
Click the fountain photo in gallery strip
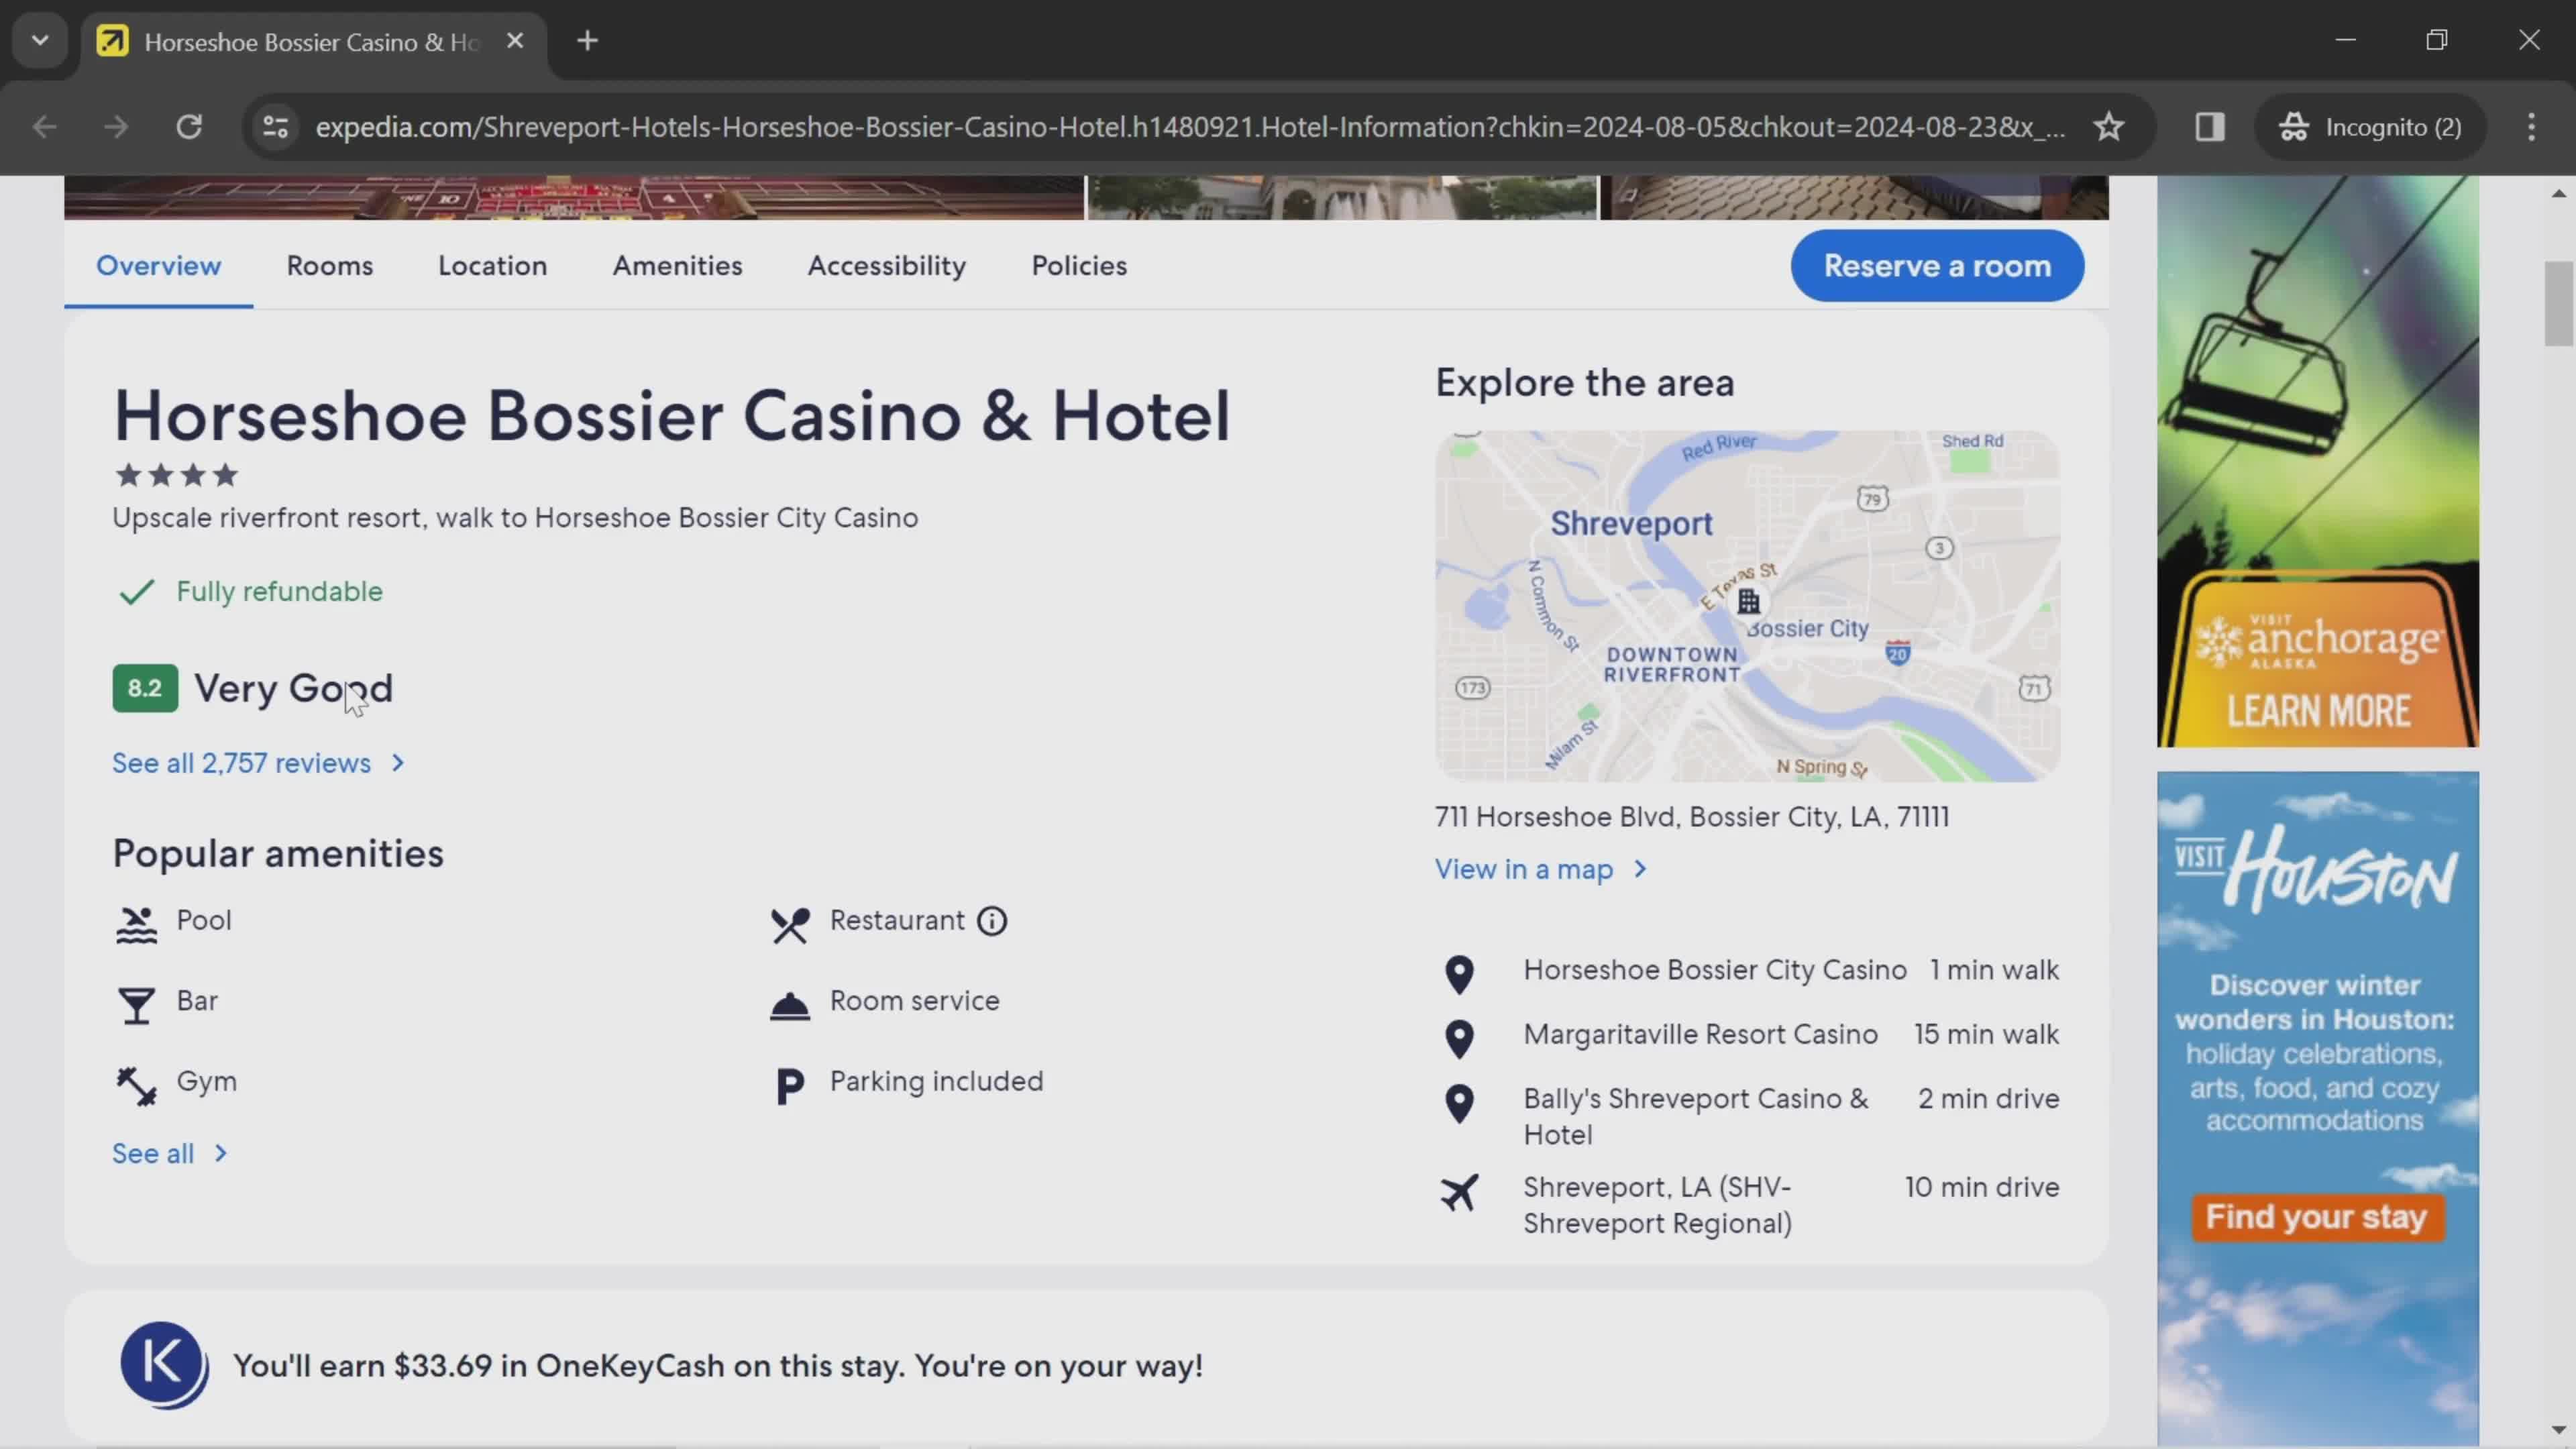pos(1342,198)
